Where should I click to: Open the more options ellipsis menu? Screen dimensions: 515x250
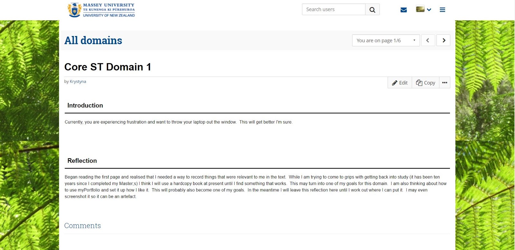445,83
